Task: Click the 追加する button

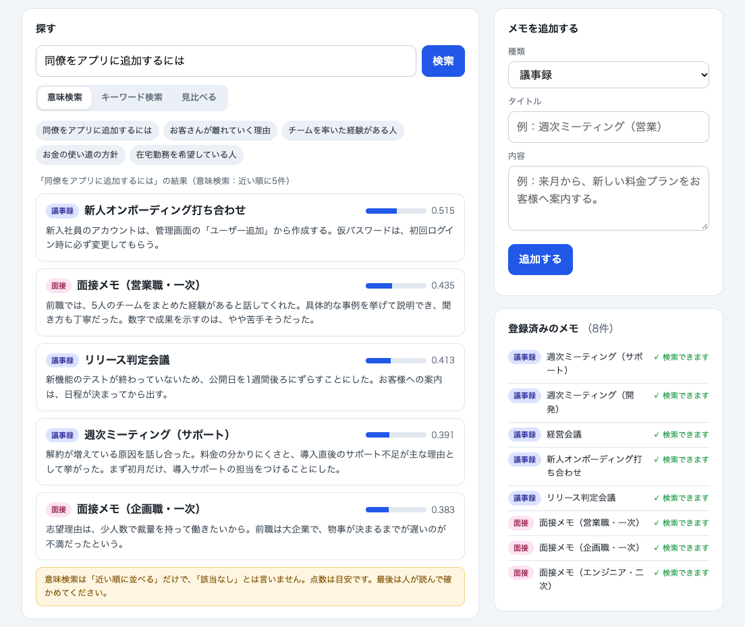Action: coord(541,259)
